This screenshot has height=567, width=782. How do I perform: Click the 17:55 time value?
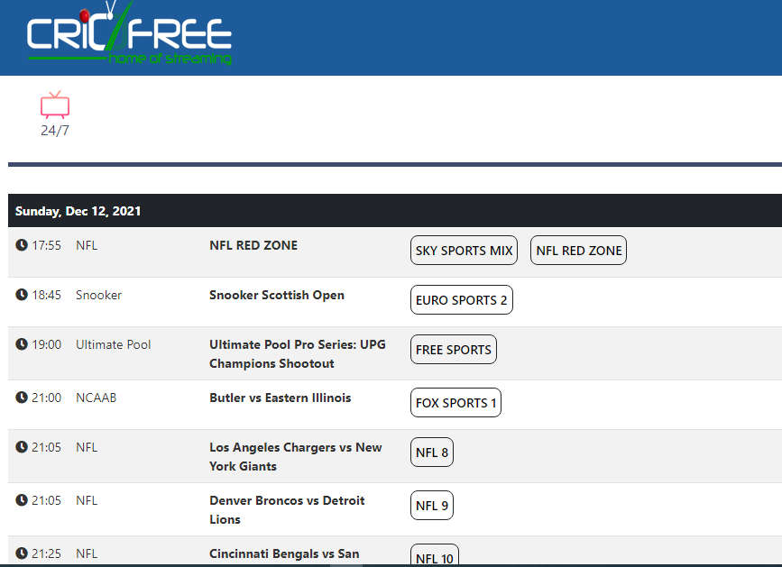(x=46, y=245)
